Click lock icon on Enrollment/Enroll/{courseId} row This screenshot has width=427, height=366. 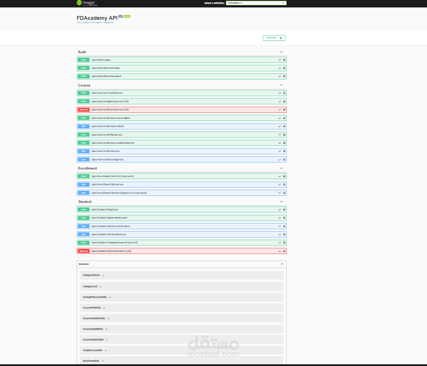[x=284, y=176]
